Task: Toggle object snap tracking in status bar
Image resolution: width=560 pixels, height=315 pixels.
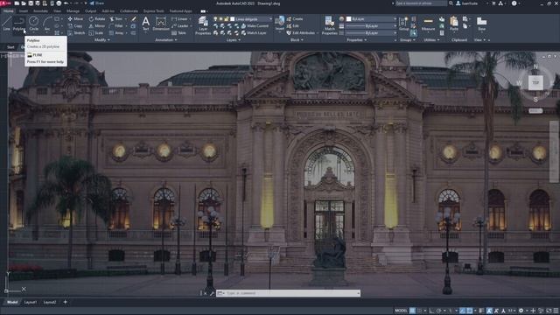Action: pos(462,311)
